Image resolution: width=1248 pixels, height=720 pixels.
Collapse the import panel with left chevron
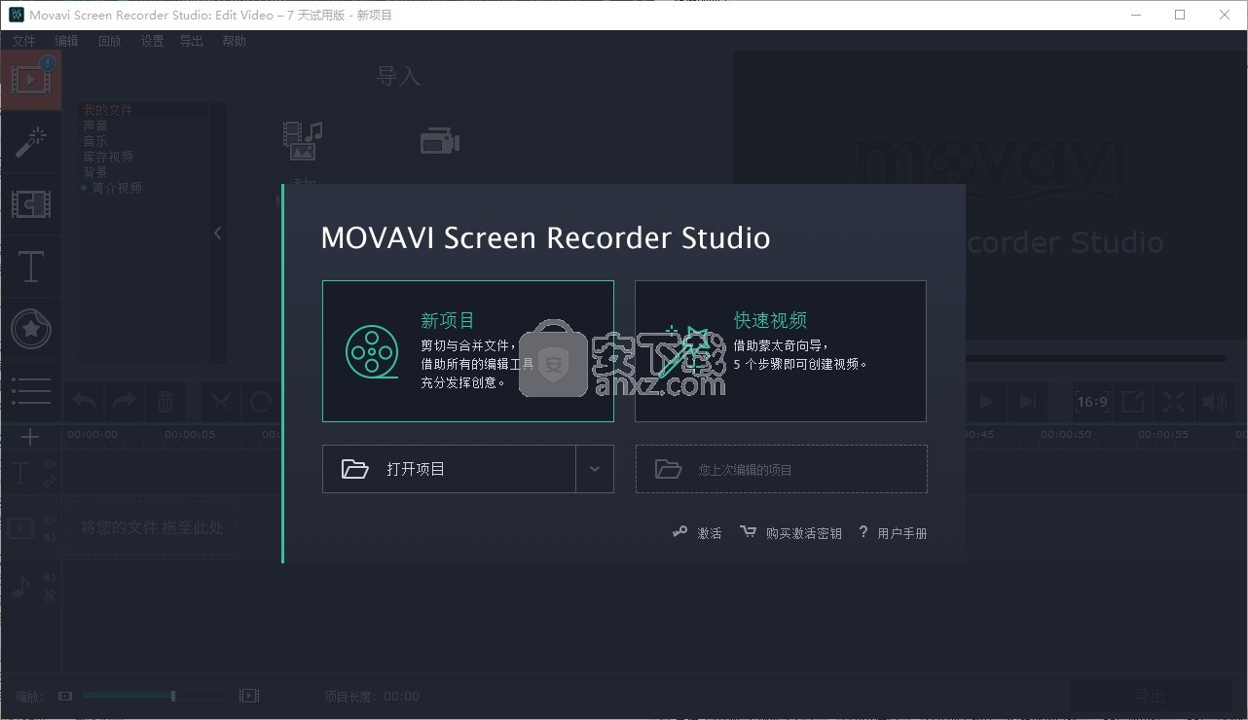point(217,233)
